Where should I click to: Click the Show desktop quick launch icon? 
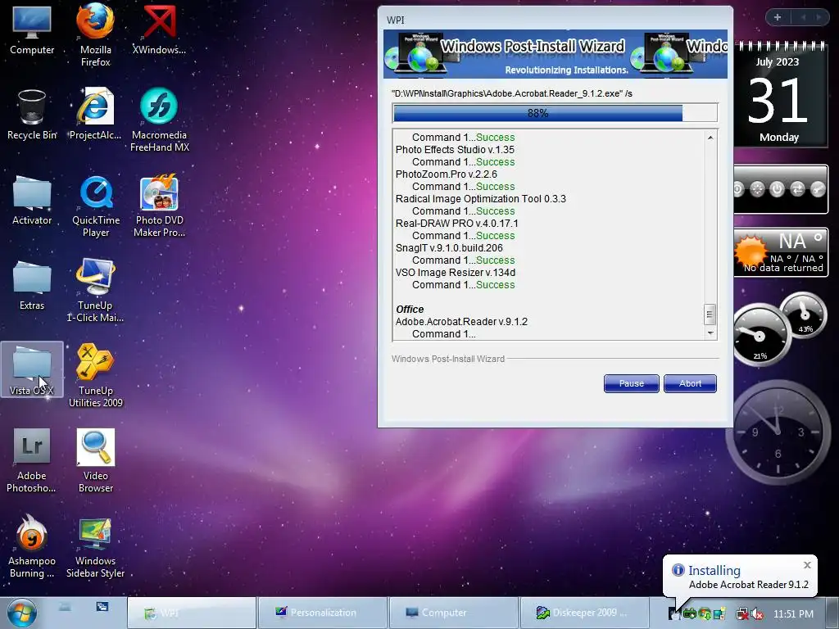tap(65, 607)
